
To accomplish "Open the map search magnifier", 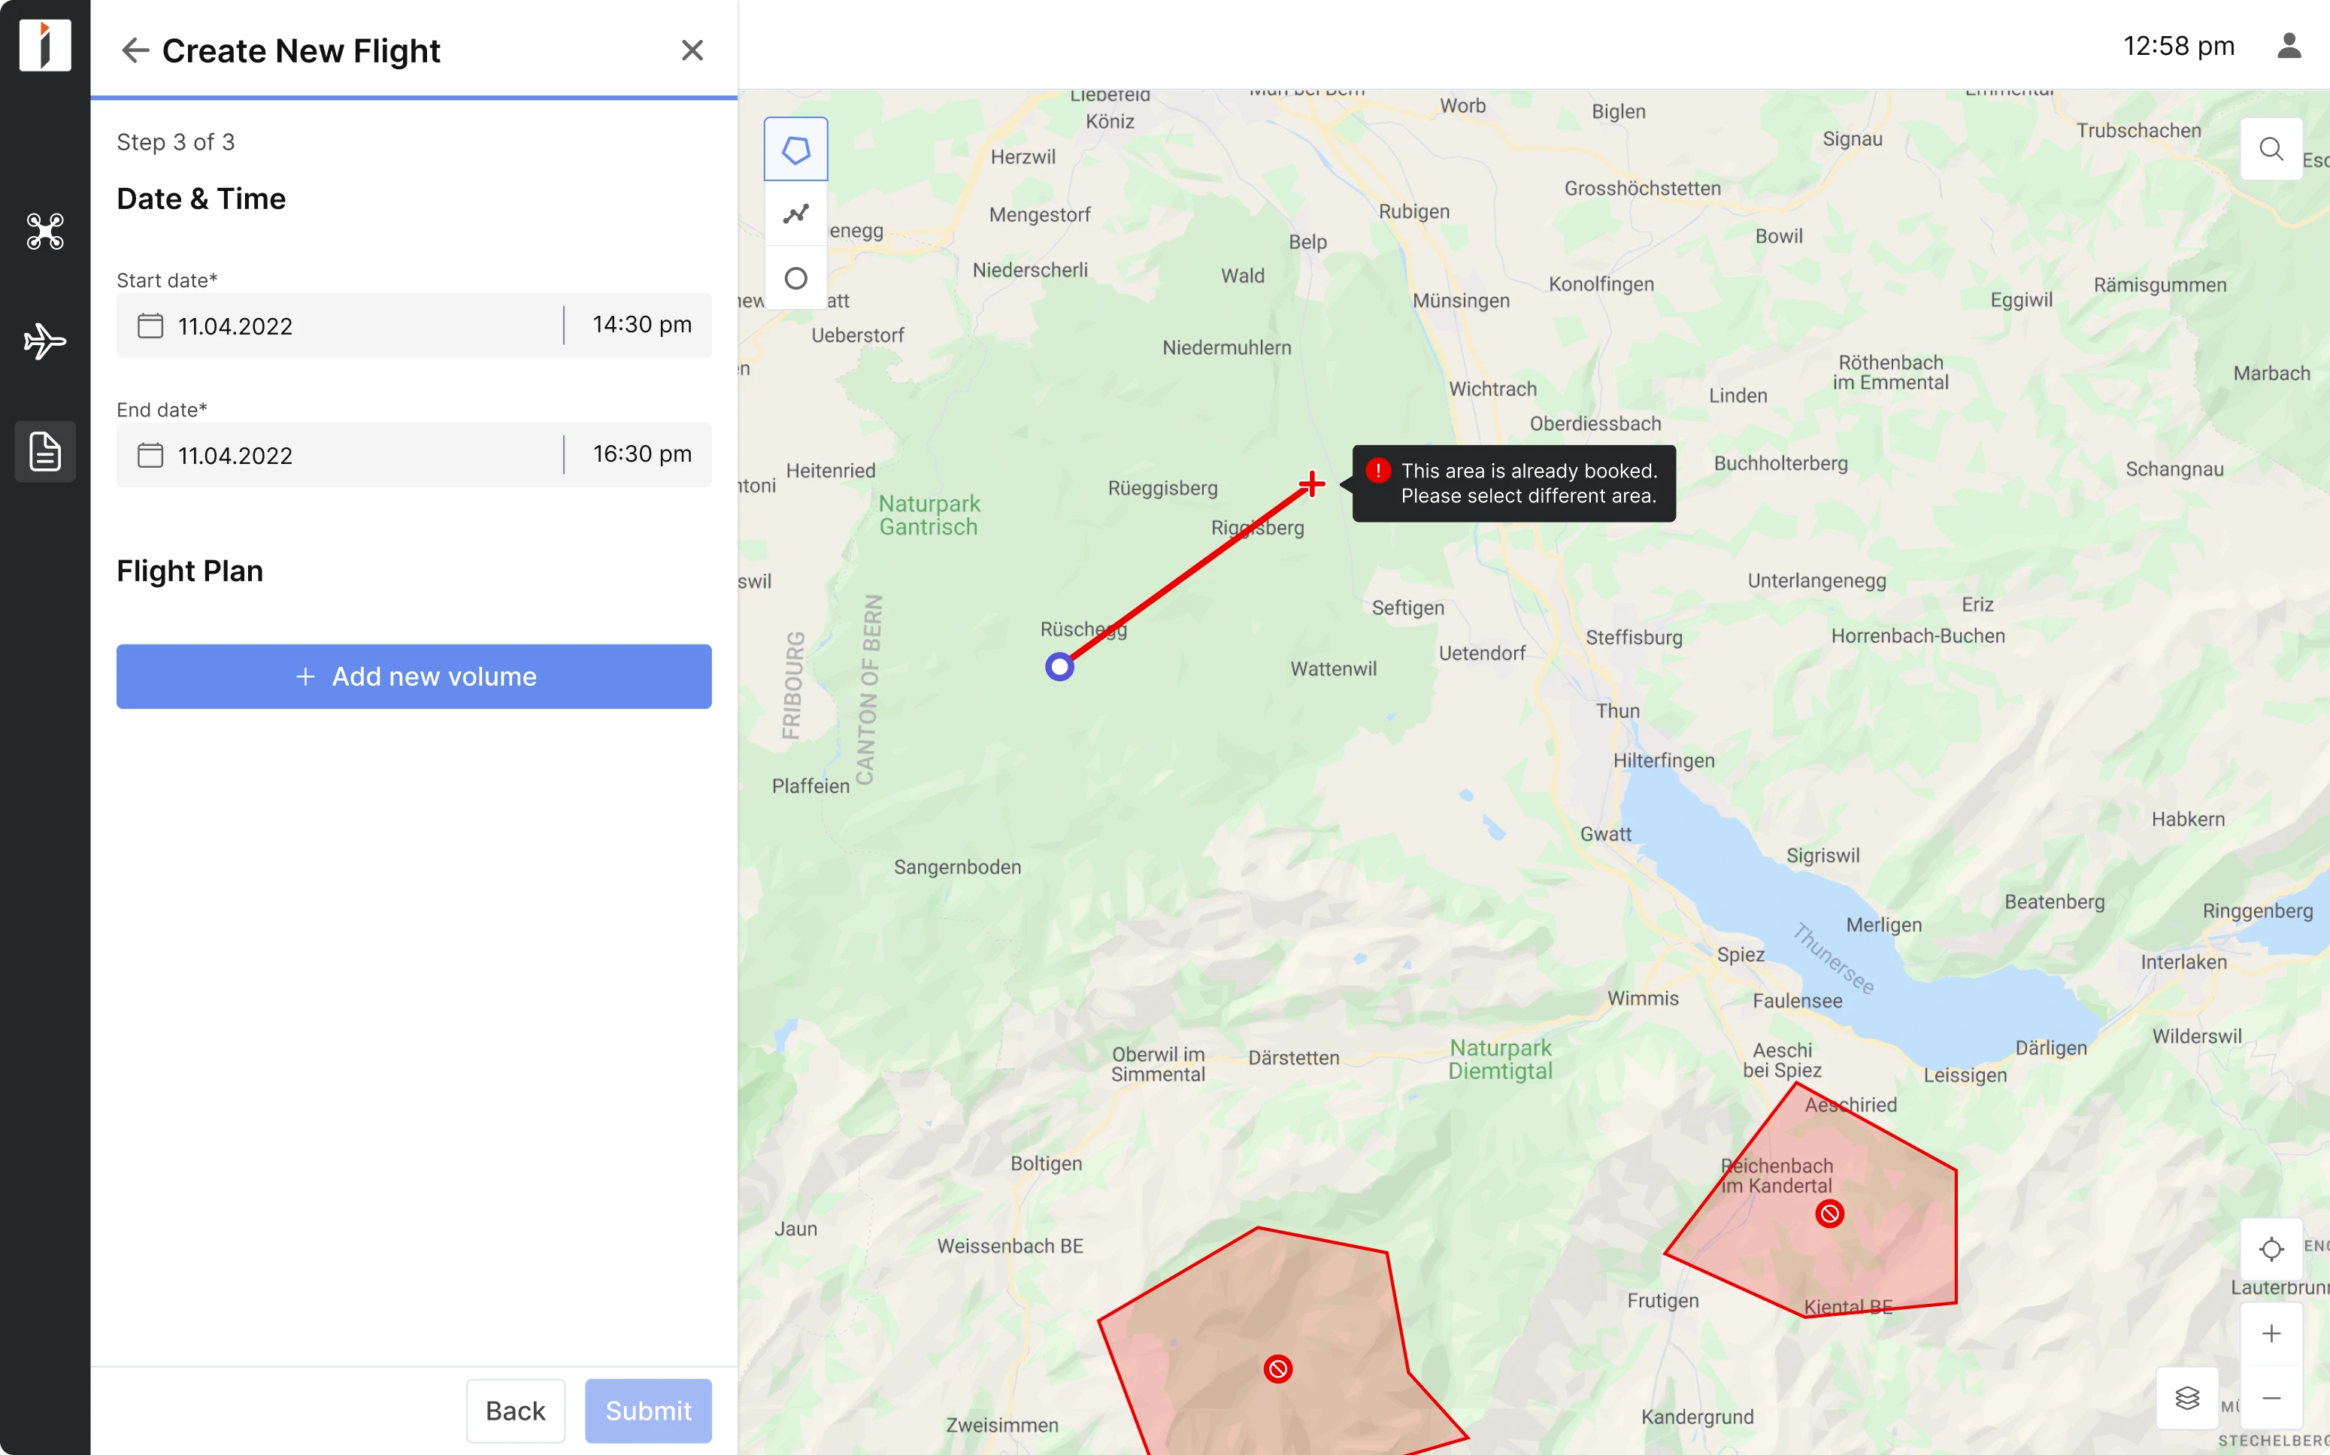I will click(x=2271, y=147).
